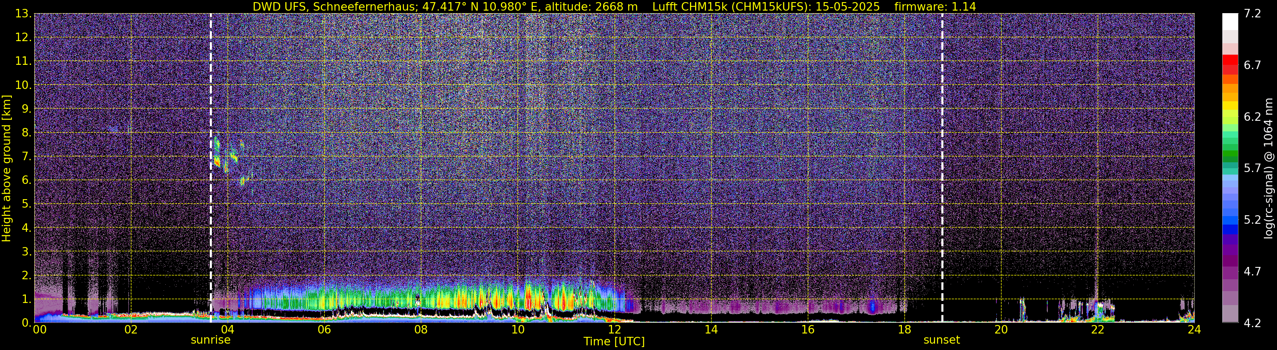Click the '5.' height axis tick label

27,204
